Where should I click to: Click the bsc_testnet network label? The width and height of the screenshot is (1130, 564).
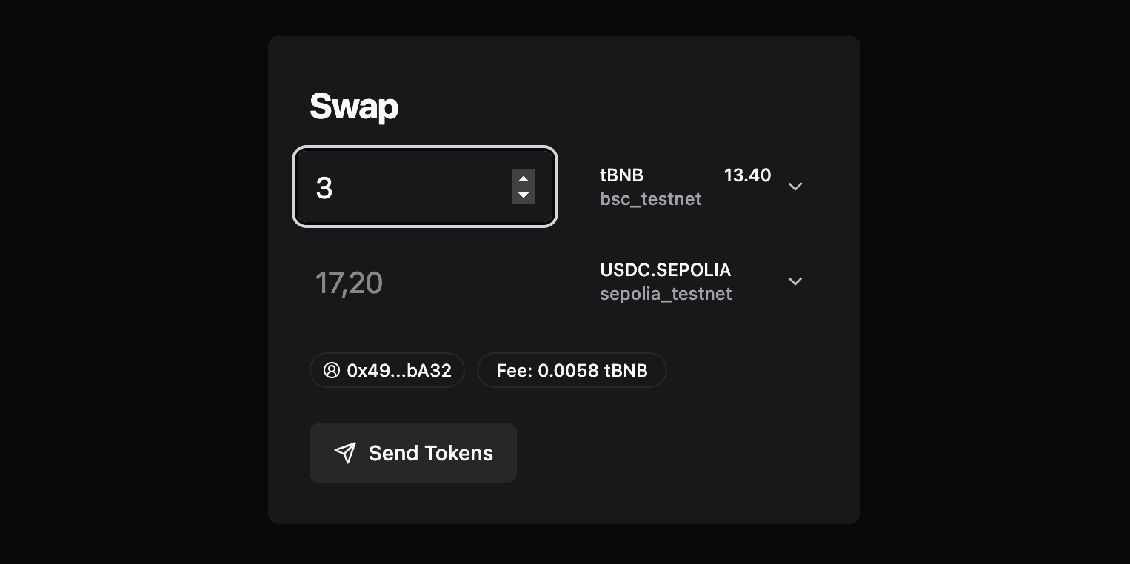pyautogui.click(x=650, y=199)
